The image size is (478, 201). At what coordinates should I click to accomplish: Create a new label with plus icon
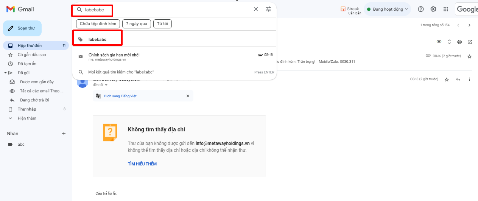64,134
